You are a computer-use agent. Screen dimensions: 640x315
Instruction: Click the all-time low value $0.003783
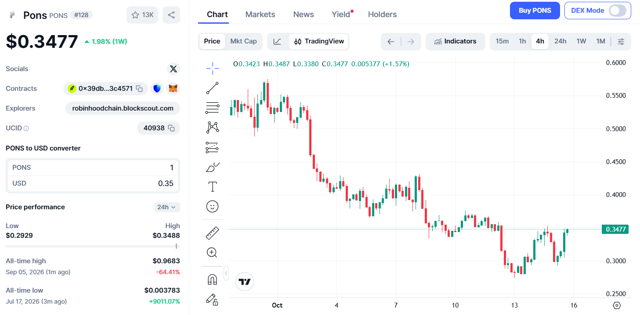pyautogui.click(x=162, y=290)
